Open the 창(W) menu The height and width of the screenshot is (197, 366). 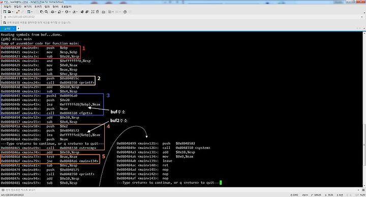55,7
